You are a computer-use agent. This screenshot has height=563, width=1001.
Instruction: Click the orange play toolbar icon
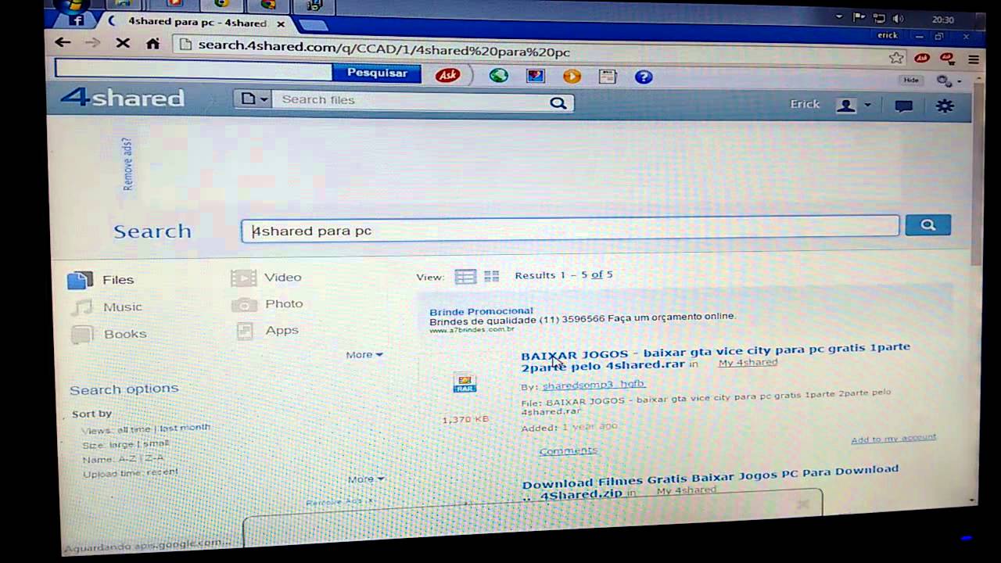[x=572, y=77]
